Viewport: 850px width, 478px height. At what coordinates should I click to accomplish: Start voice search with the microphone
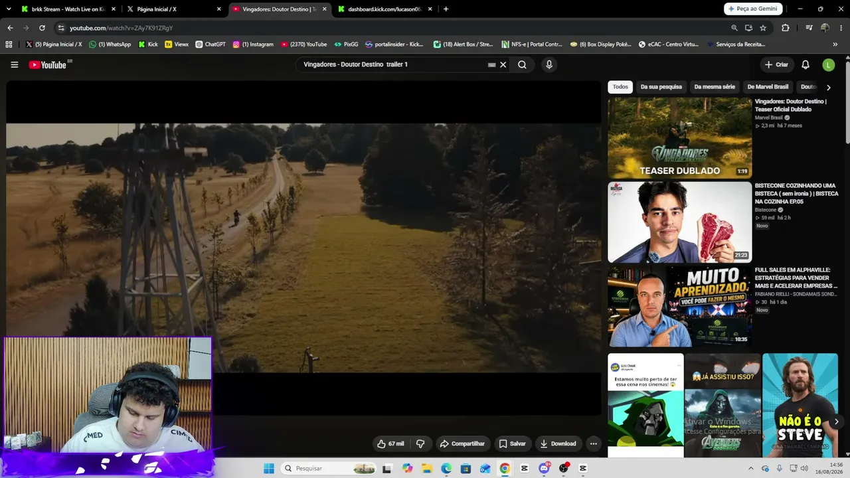[549, 64]
